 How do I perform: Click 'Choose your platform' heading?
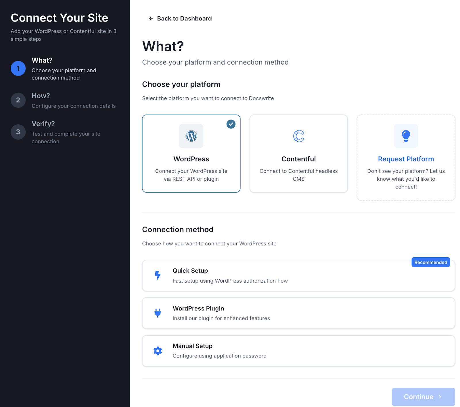pyautogui.click(x=181, y=84)
